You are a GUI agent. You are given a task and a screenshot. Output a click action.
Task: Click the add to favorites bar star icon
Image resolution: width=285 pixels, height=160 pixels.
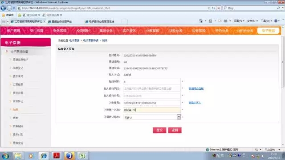tap(20, 15)
